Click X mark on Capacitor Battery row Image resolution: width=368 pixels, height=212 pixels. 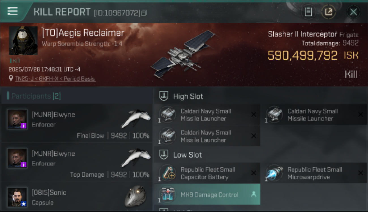click(254, 173)
